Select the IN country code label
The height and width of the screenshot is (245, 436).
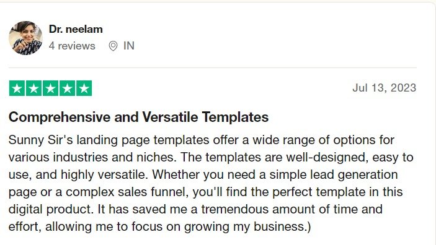pos(129,46)
